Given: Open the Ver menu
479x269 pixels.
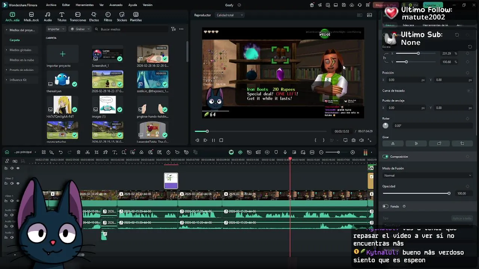Looking at the screenshot, I should [x=102, y=5].
